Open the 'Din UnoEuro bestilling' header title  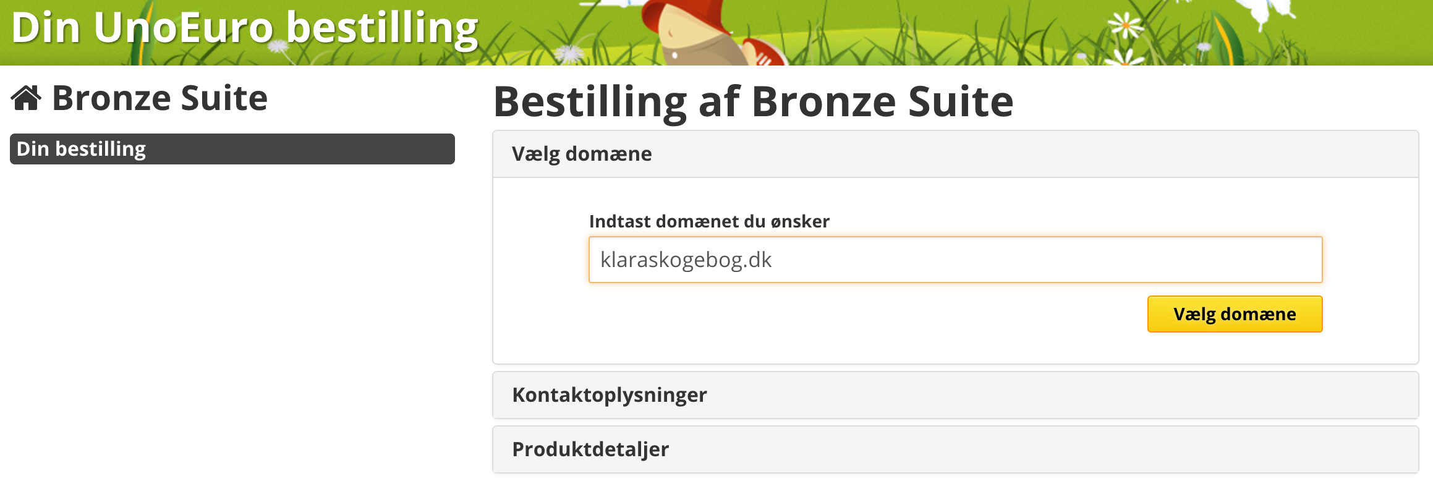245,28
